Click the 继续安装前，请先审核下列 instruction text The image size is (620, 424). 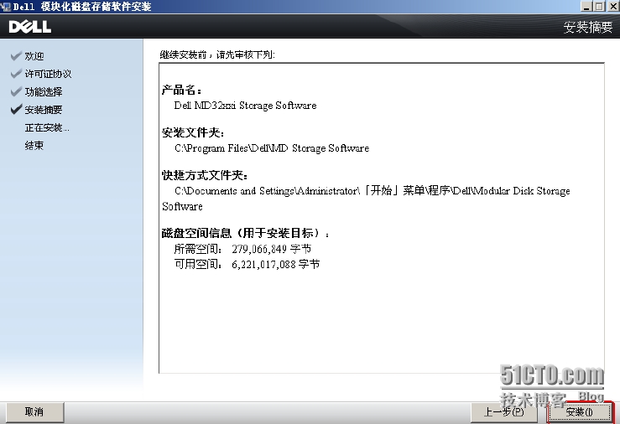tap(217, 54)
